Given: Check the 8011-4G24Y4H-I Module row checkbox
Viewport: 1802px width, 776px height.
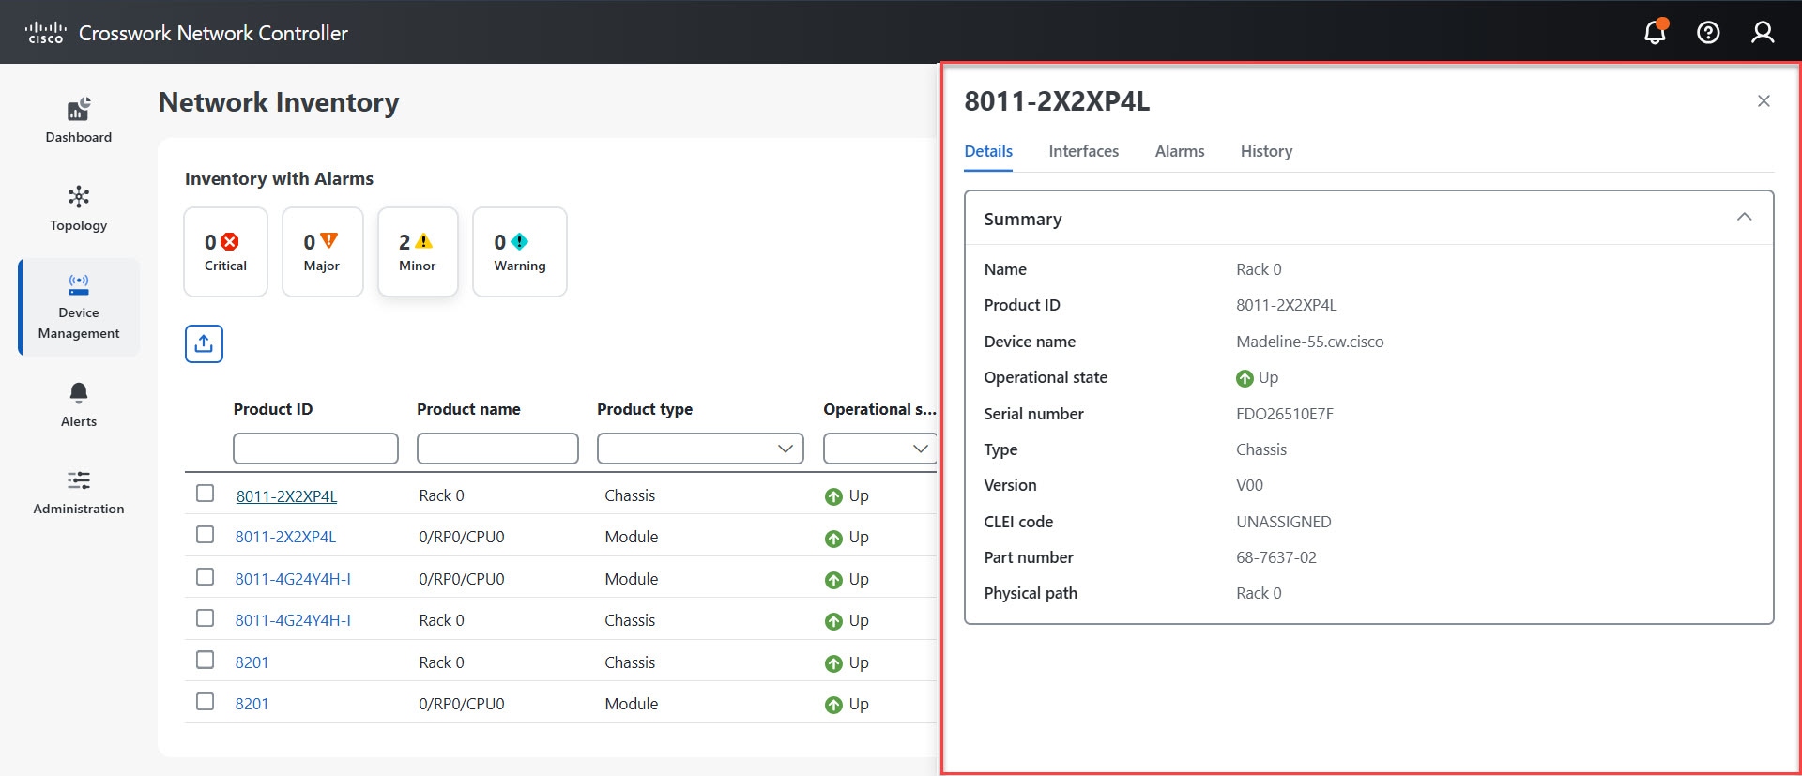Looking at the screenshot, I should tap(205, 577).
